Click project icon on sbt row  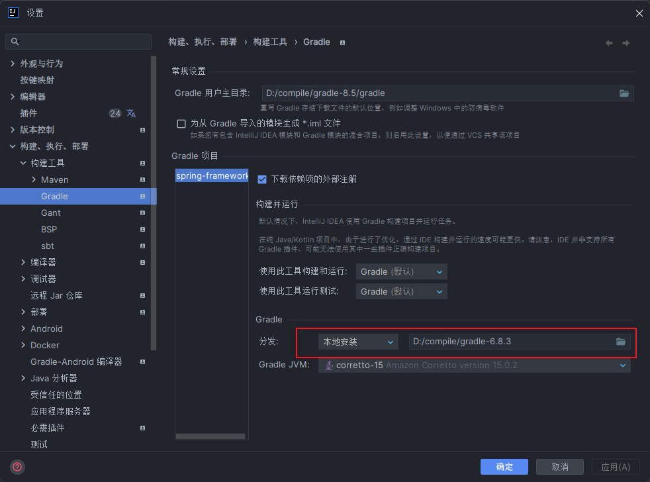click(142, 246)
